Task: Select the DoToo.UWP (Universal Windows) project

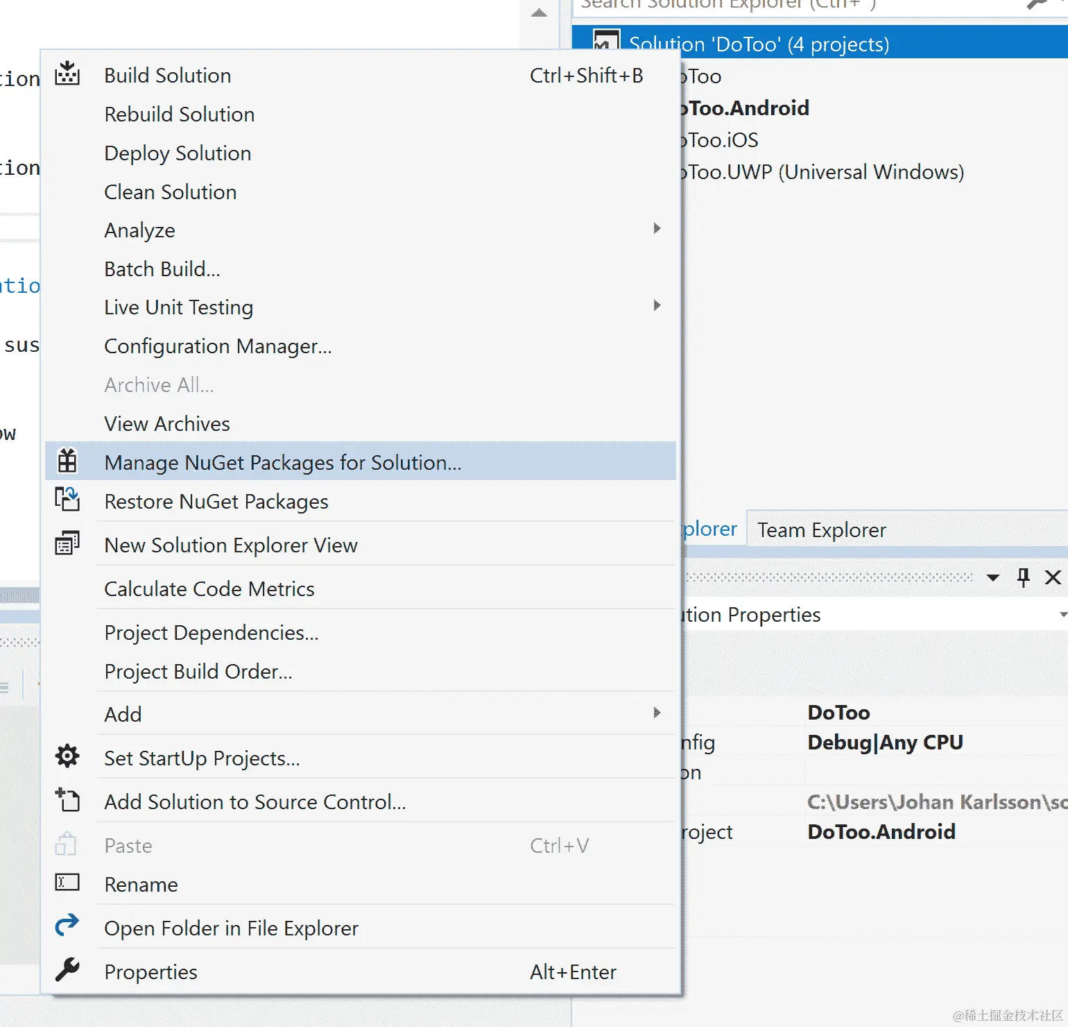Action: coord(824,171)
